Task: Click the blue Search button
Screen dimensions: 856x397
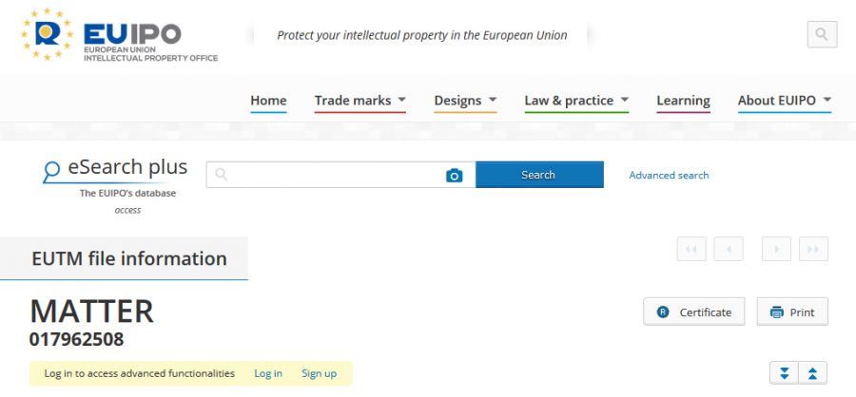Action: (538, 175)
